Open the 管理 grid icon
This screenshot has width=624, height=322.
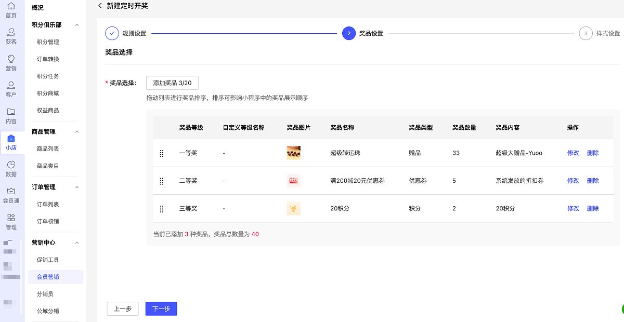pos(11,218)
